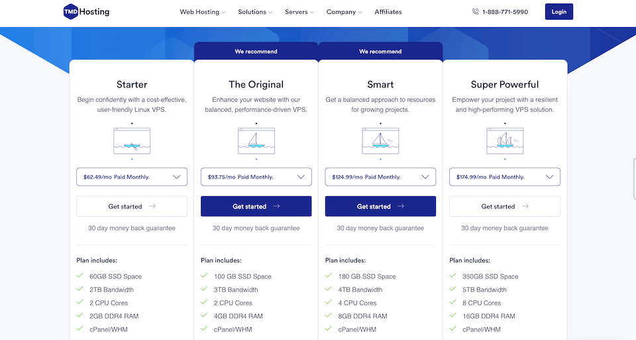Click the checkmark beside 16GB DDR4 RAM
Viewport: 636px width, 340px height.
pyautogui.click(x=452, y=316)
